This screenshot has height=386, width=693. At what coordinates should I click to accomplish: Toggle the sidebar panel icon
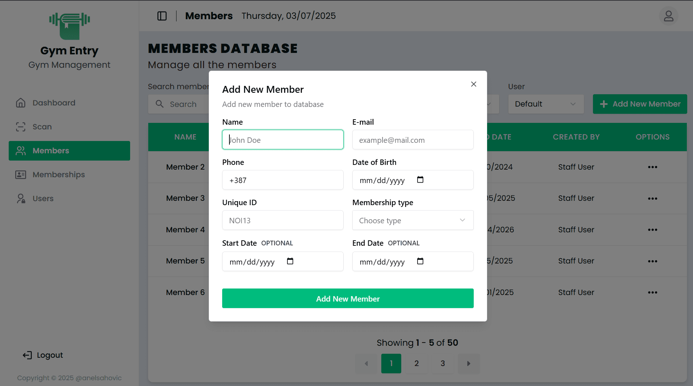coord(162,16)
